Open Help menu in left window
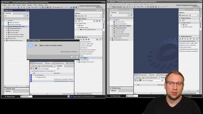Viewport: 203px width, 114px height. [46, 5]
